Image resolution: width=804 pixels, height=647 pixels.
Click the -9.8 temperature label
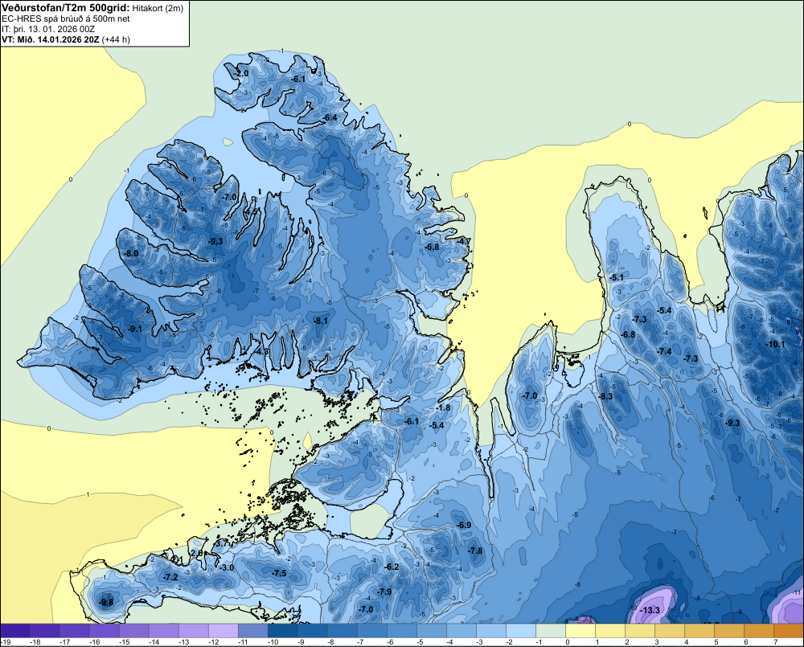[106, 603]
